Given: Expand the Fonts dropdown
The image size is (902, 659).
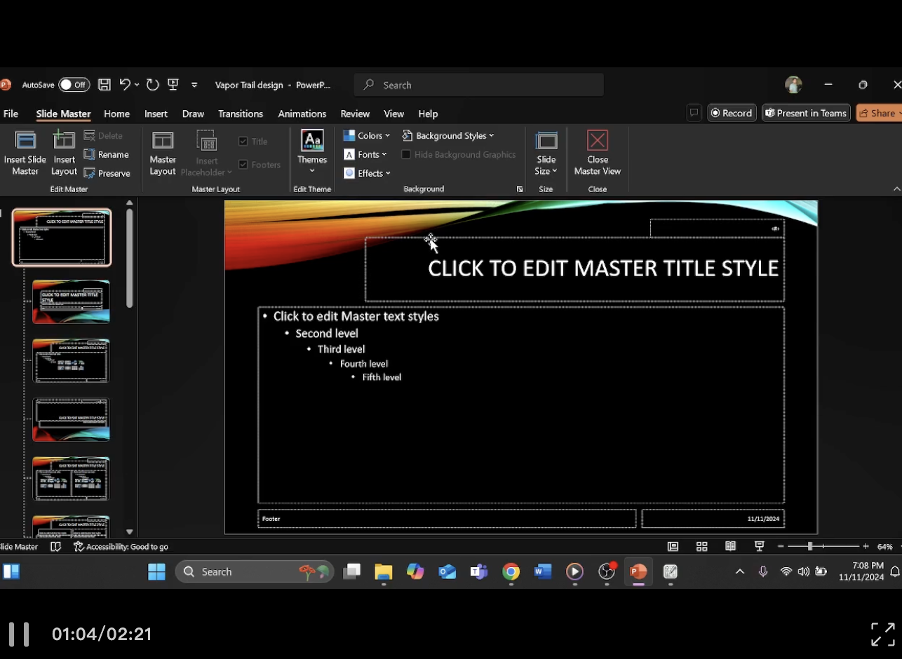Looking at the screenshot, I should [x=365, y=154].
